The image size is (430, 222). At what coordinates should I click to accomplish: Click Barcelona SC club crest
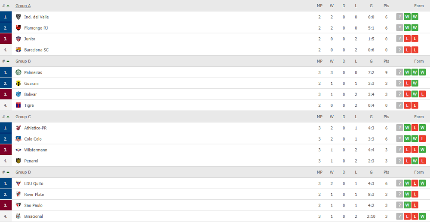pyautogui.click(x=18, y=50)
